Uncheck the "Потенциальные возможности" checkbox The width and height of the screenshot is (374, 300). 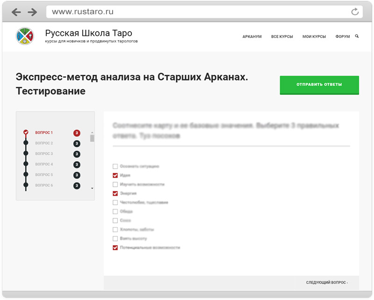[x=115, y=248]
